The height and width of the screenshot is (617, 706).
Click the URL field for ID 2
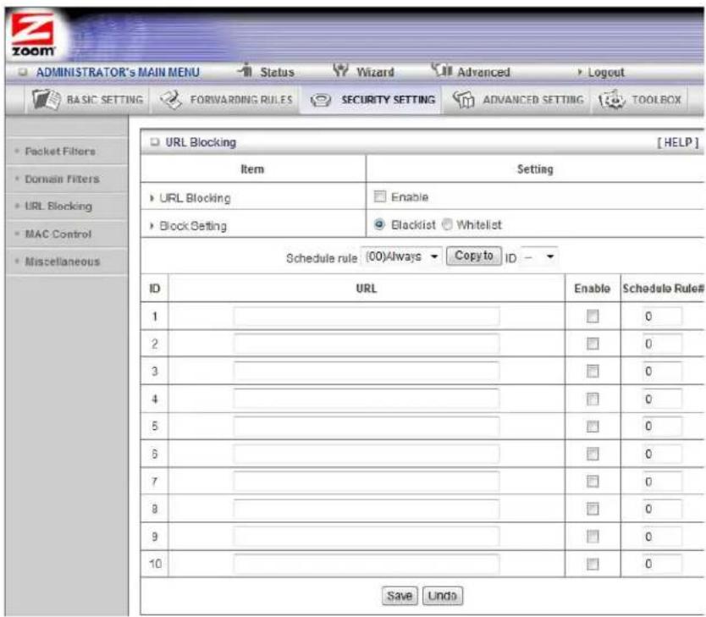click(366, 344)
